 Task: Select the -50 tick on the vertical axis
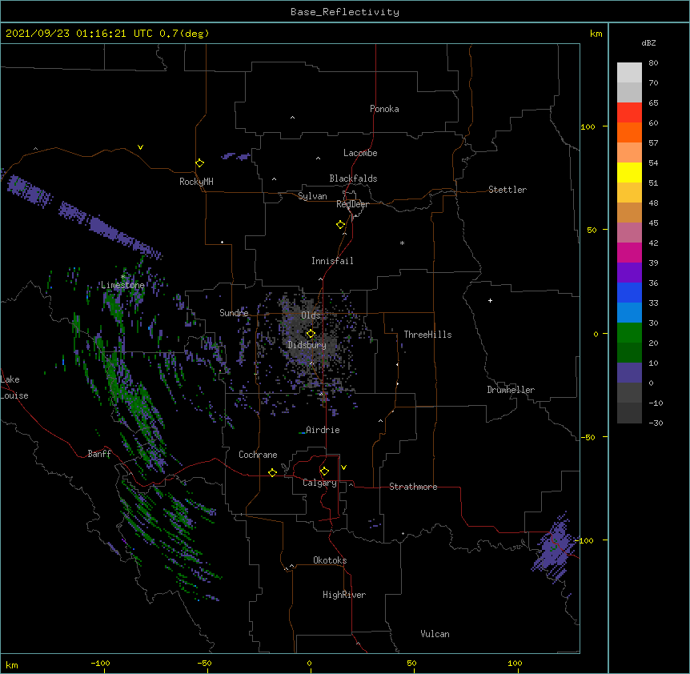[x=588, y=437]
